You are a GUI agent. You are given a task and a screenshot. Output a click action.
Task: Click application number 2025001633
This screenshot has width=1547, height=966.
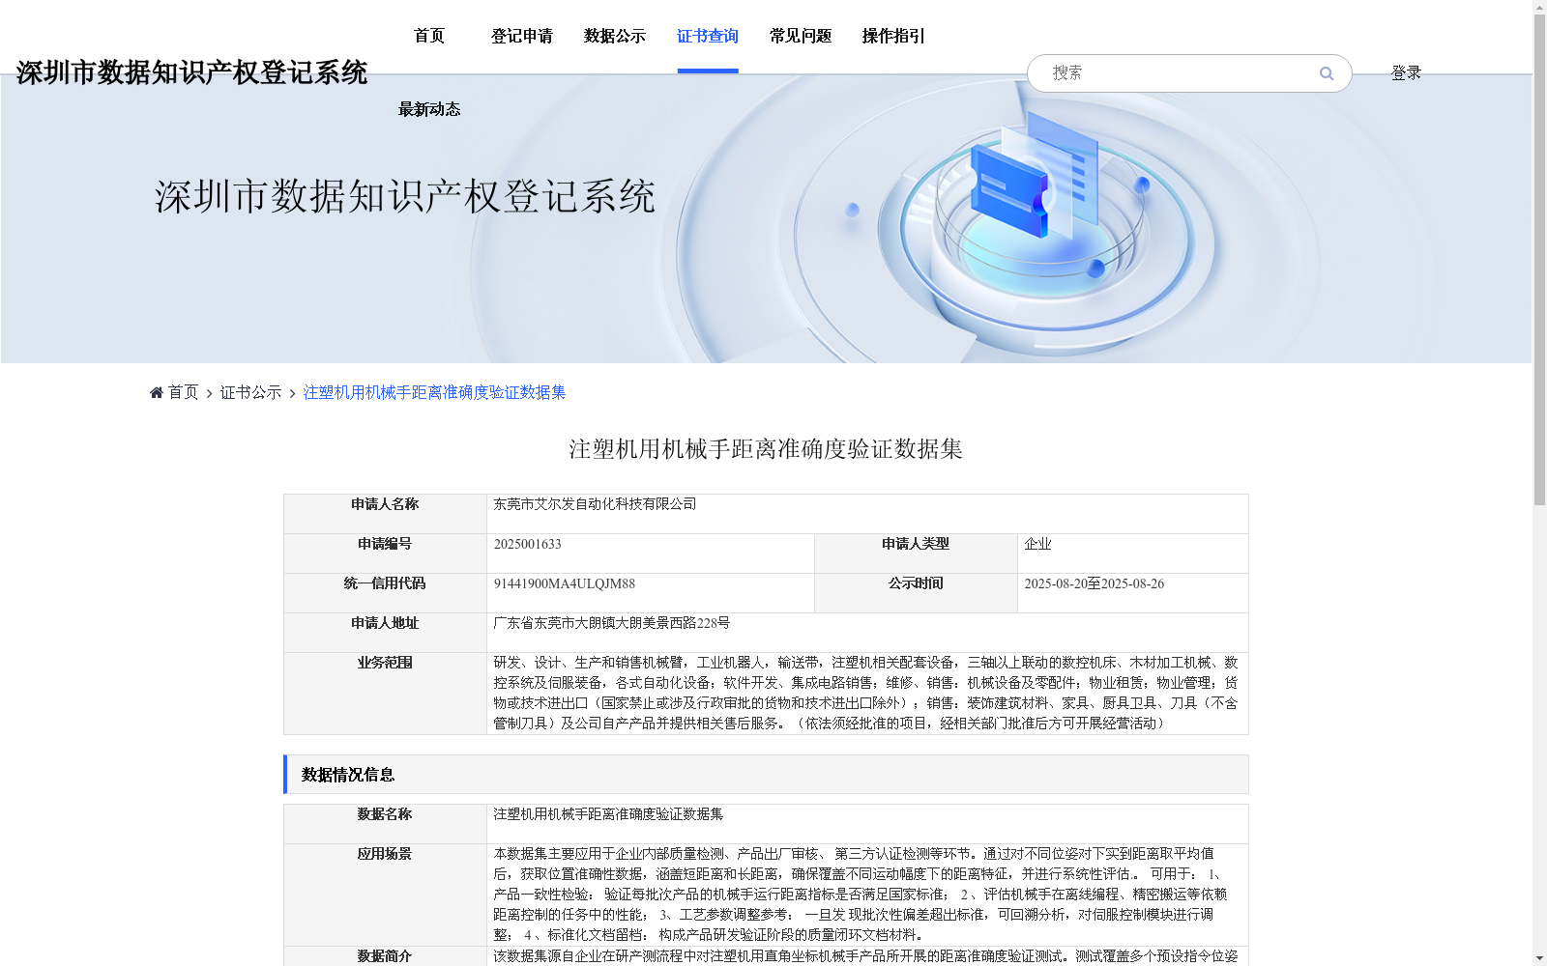tap(527, 545)
